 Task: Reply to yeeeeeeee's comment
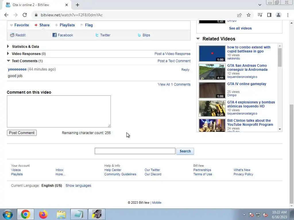tap(185, 70)
